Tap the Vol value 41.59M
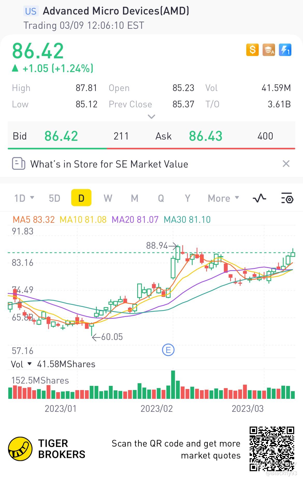 pos(276,88)
